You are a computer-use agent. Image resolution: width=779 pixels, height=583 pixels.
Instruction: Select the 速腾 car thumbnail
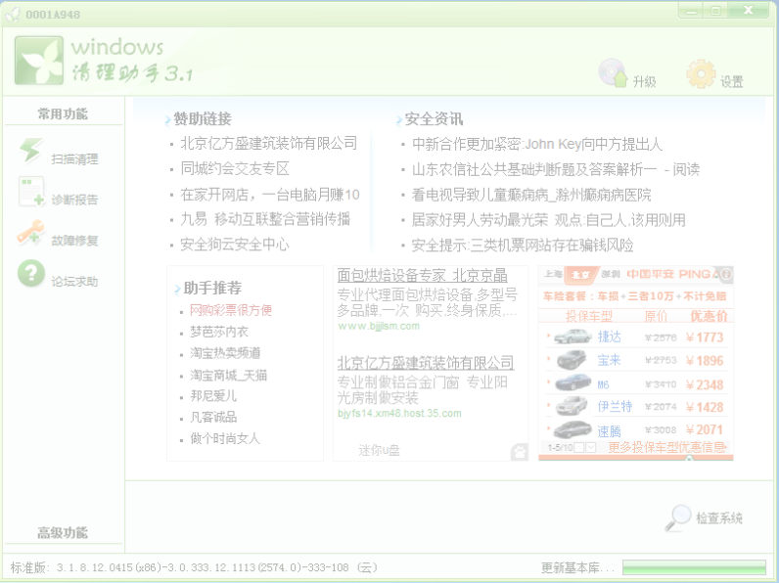point(573,429)
